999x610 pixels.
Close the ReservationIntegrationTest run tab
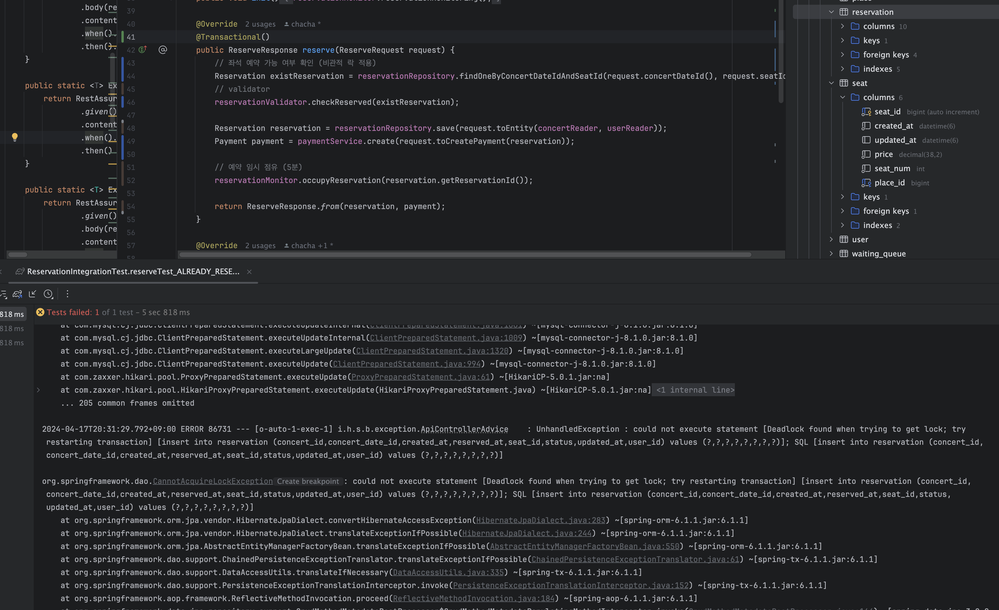coord(249,272)
